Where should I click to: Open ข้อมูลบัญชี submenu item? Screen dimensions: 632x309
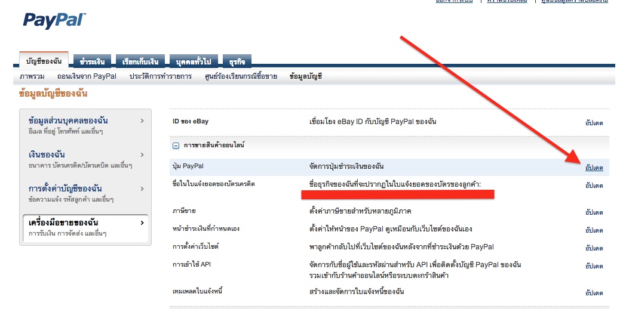(306, 76)
